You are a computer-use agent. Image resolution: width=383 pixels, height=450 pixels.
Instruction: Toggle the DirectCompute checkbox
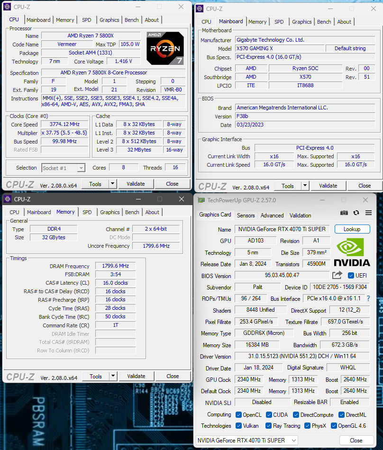296,414
